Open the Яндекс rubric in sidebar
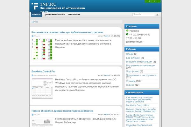Image resolution: width=191 pixels, height=127 pixels. [x=130, y=85]
